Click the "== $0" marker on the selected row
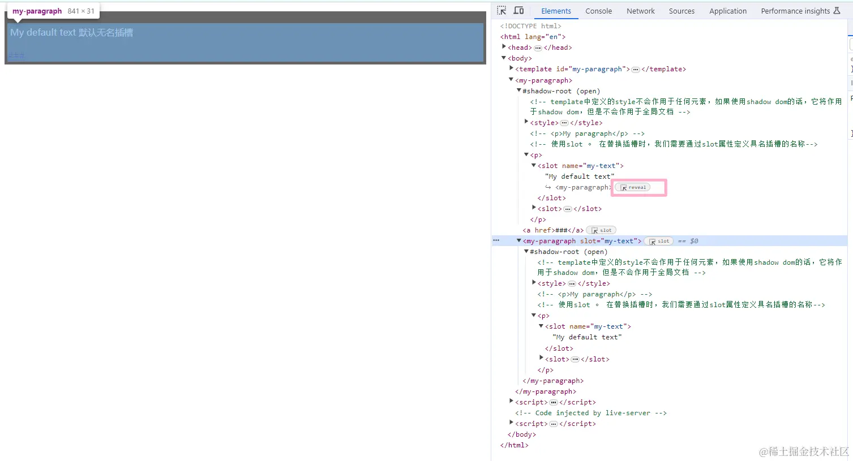Screen dimensions: 853x461 688,241
